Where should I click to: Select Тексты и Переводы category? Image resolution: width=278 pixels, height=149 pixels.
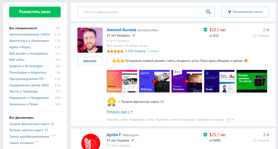click(x=23, y=91)
